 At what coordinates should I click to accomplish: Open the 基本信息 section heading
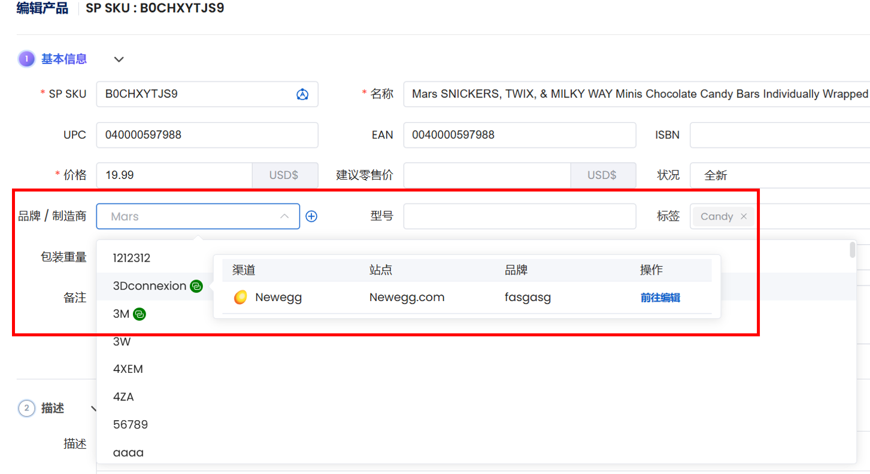click(64, 59)
